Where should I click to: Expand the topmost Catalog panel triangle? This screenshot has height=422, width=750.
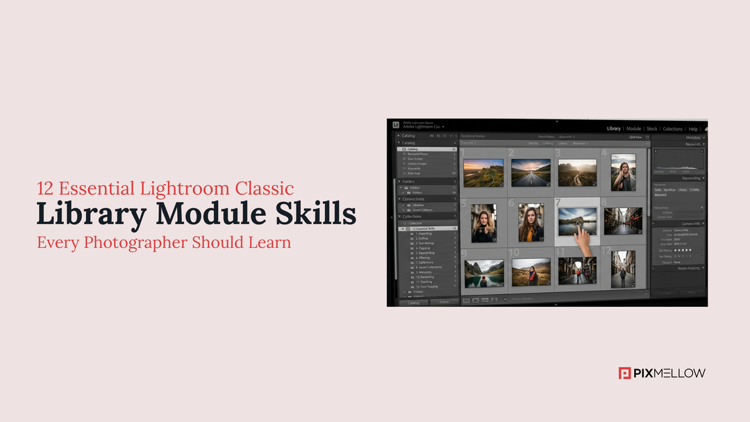(399, 136)
